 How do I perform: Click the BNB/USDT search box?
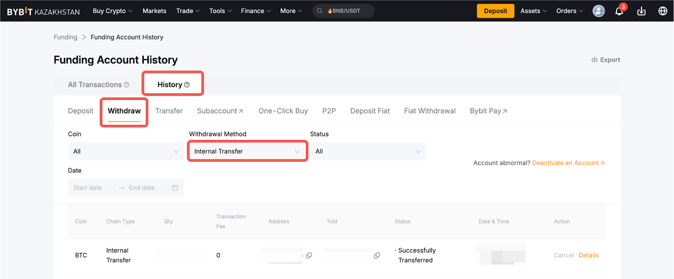pos(343,11)
